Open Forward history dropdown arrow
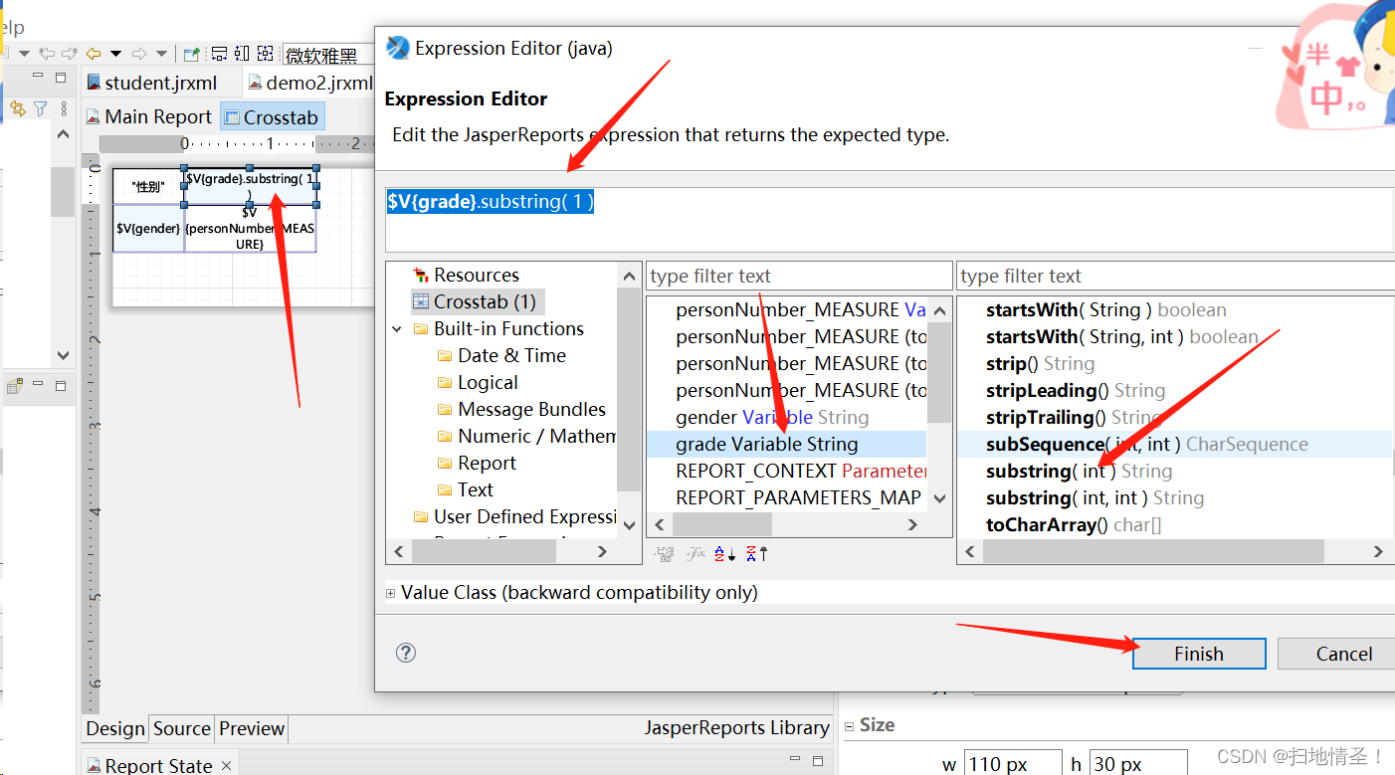1395x775 pixels. (x=161, y=54)
